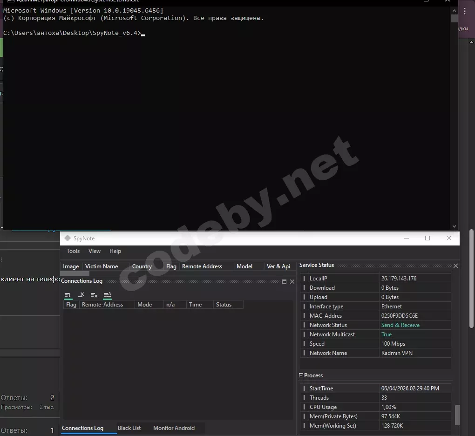This screenshot has height=436, width=475.
Task: Click the command prompt input line
Action: (x=186, y=34)
